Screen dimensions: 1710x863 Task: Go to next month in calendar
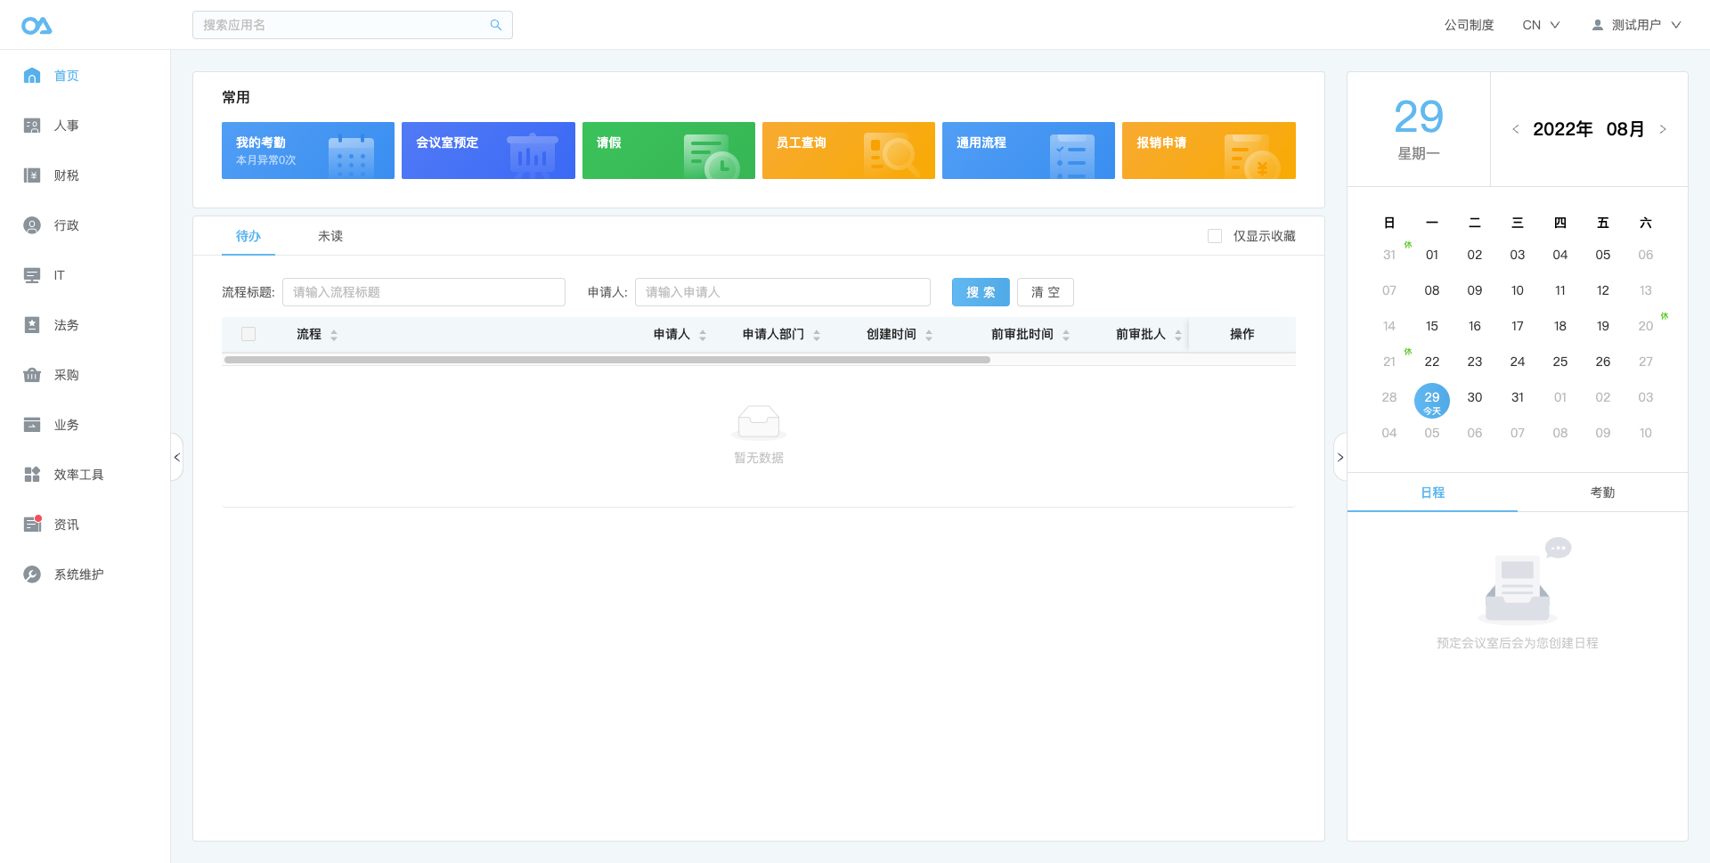[1663, 129]
